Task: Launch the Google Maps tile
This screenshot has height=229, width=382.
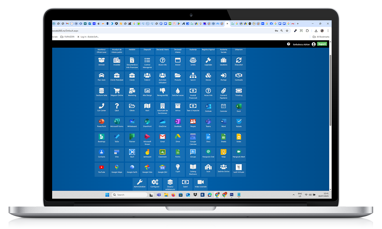Action: click(x=117, y=169)
